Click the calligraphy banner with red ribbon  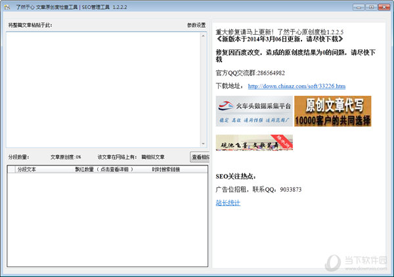[x=254, y=142]
